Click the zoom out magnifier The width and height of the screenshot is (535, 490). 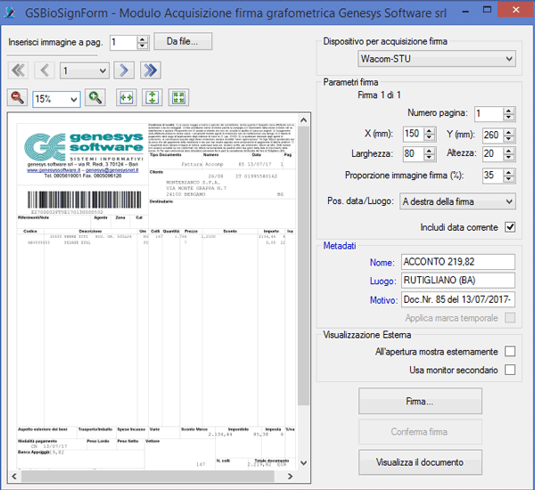(x=18, y=98)
